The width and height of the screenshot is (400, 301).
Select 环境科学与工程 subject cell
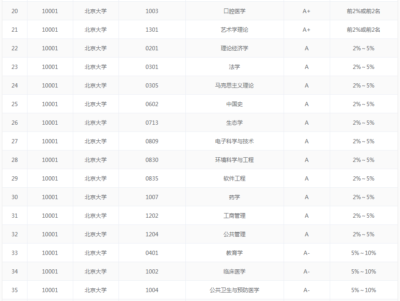tap(234, 160)
